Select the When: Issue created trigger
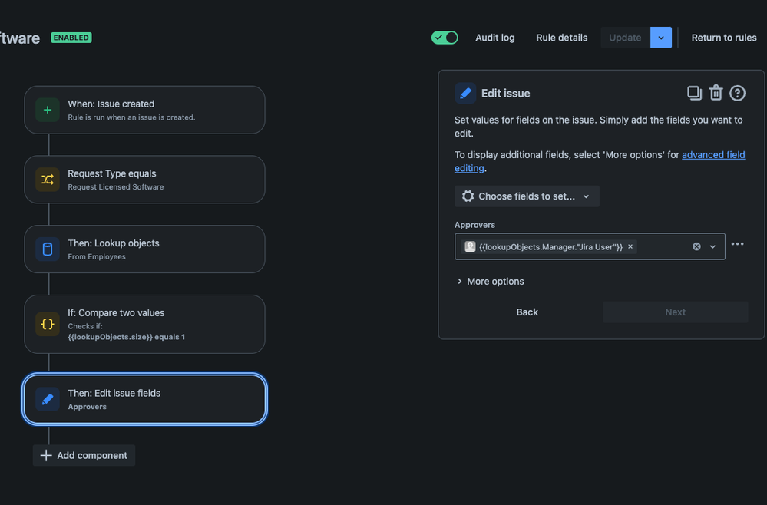767x505 pixels. click(144, 110)
